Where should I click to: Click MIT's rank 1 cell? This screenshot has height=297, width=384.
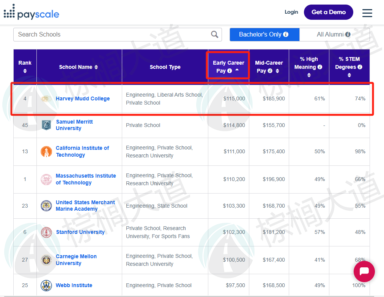[x=25, y=179]
